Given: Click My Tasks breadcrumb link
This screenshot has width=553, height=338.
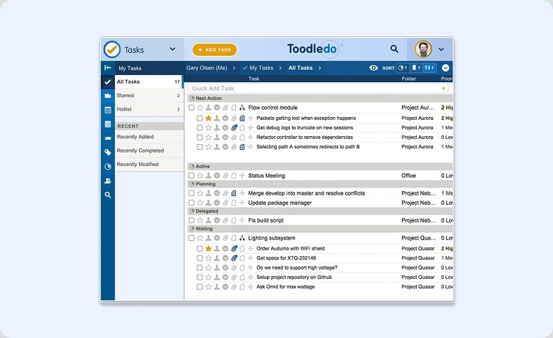Looking at the screenshot, I should 262,68.
